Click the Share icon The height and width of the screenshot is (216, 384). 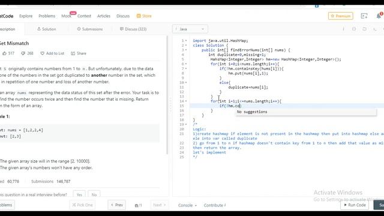click(73, 53)
